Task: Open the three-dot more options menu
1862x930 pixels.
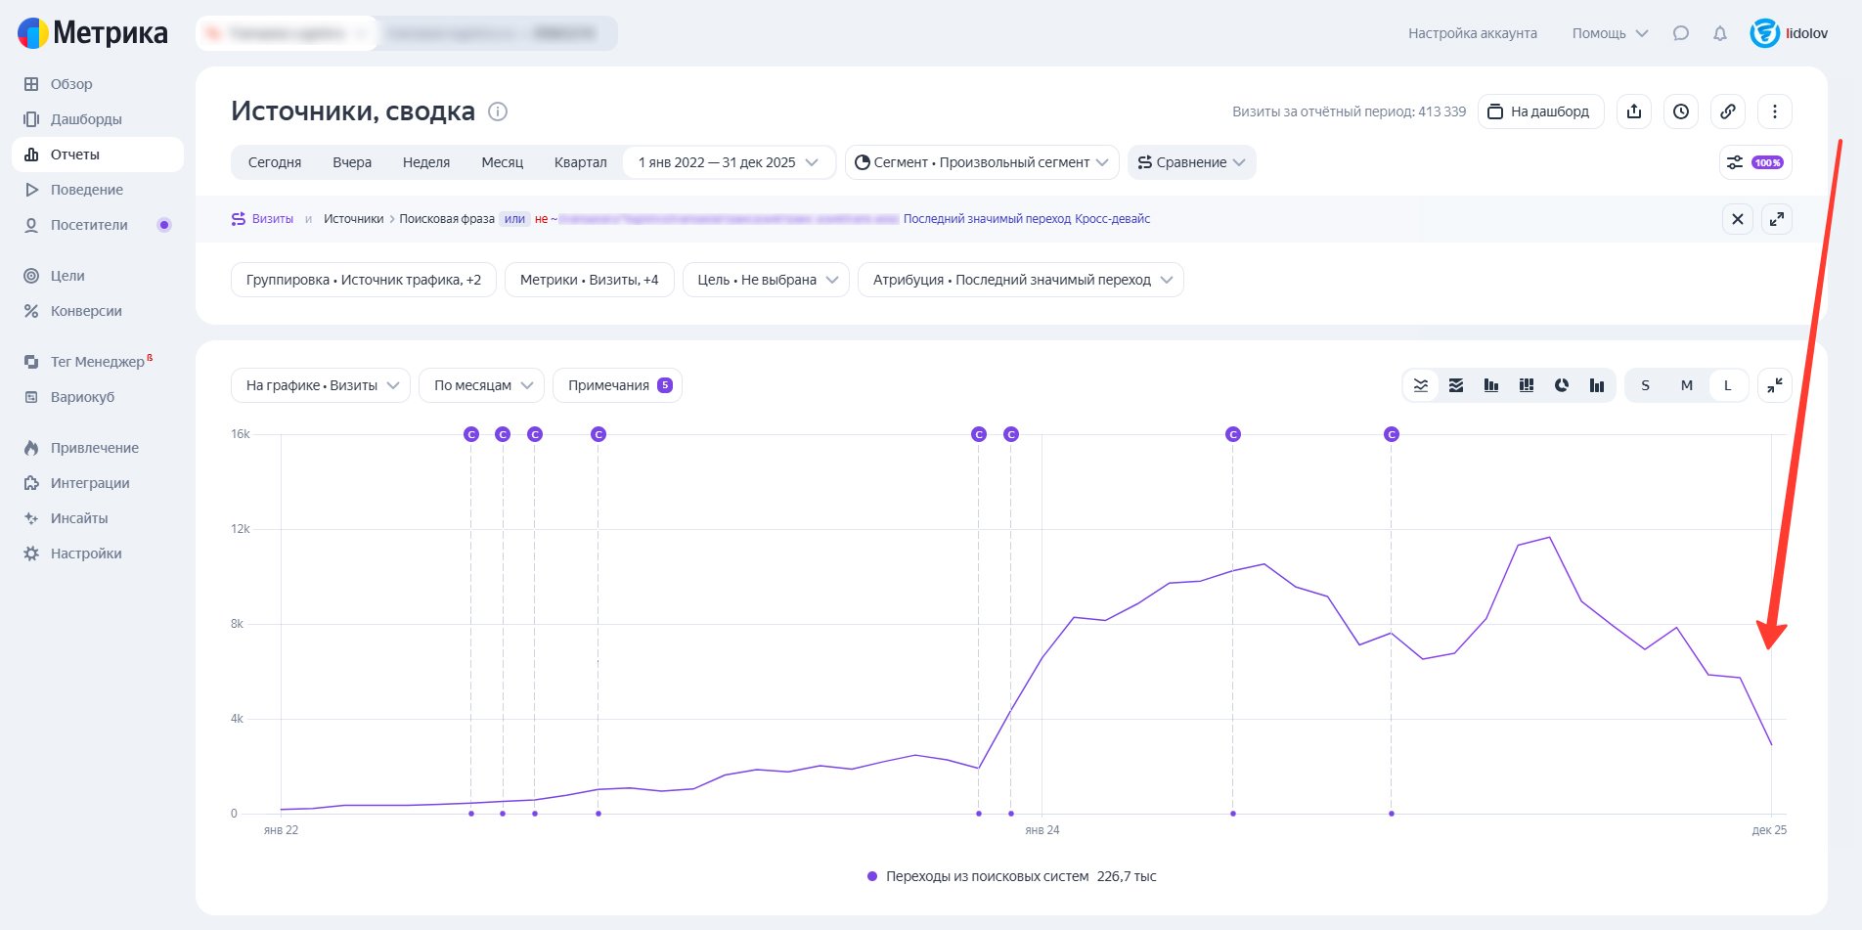Action: click(1775, 111)
